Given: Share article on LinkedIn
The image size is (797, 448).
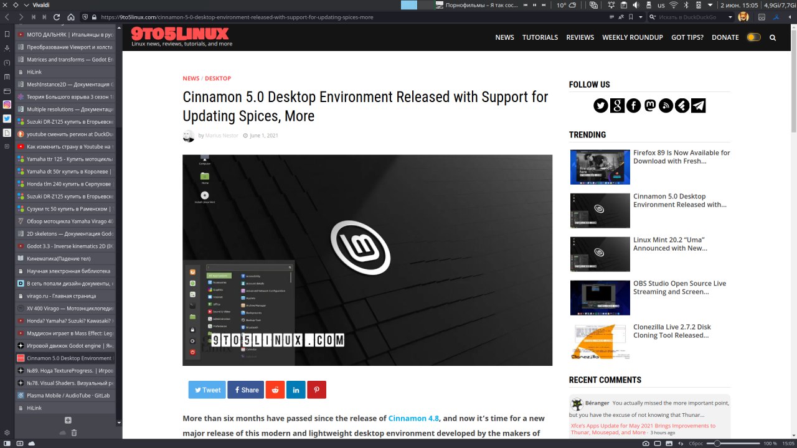Looking at the screenshot, I should coord(296,390).
